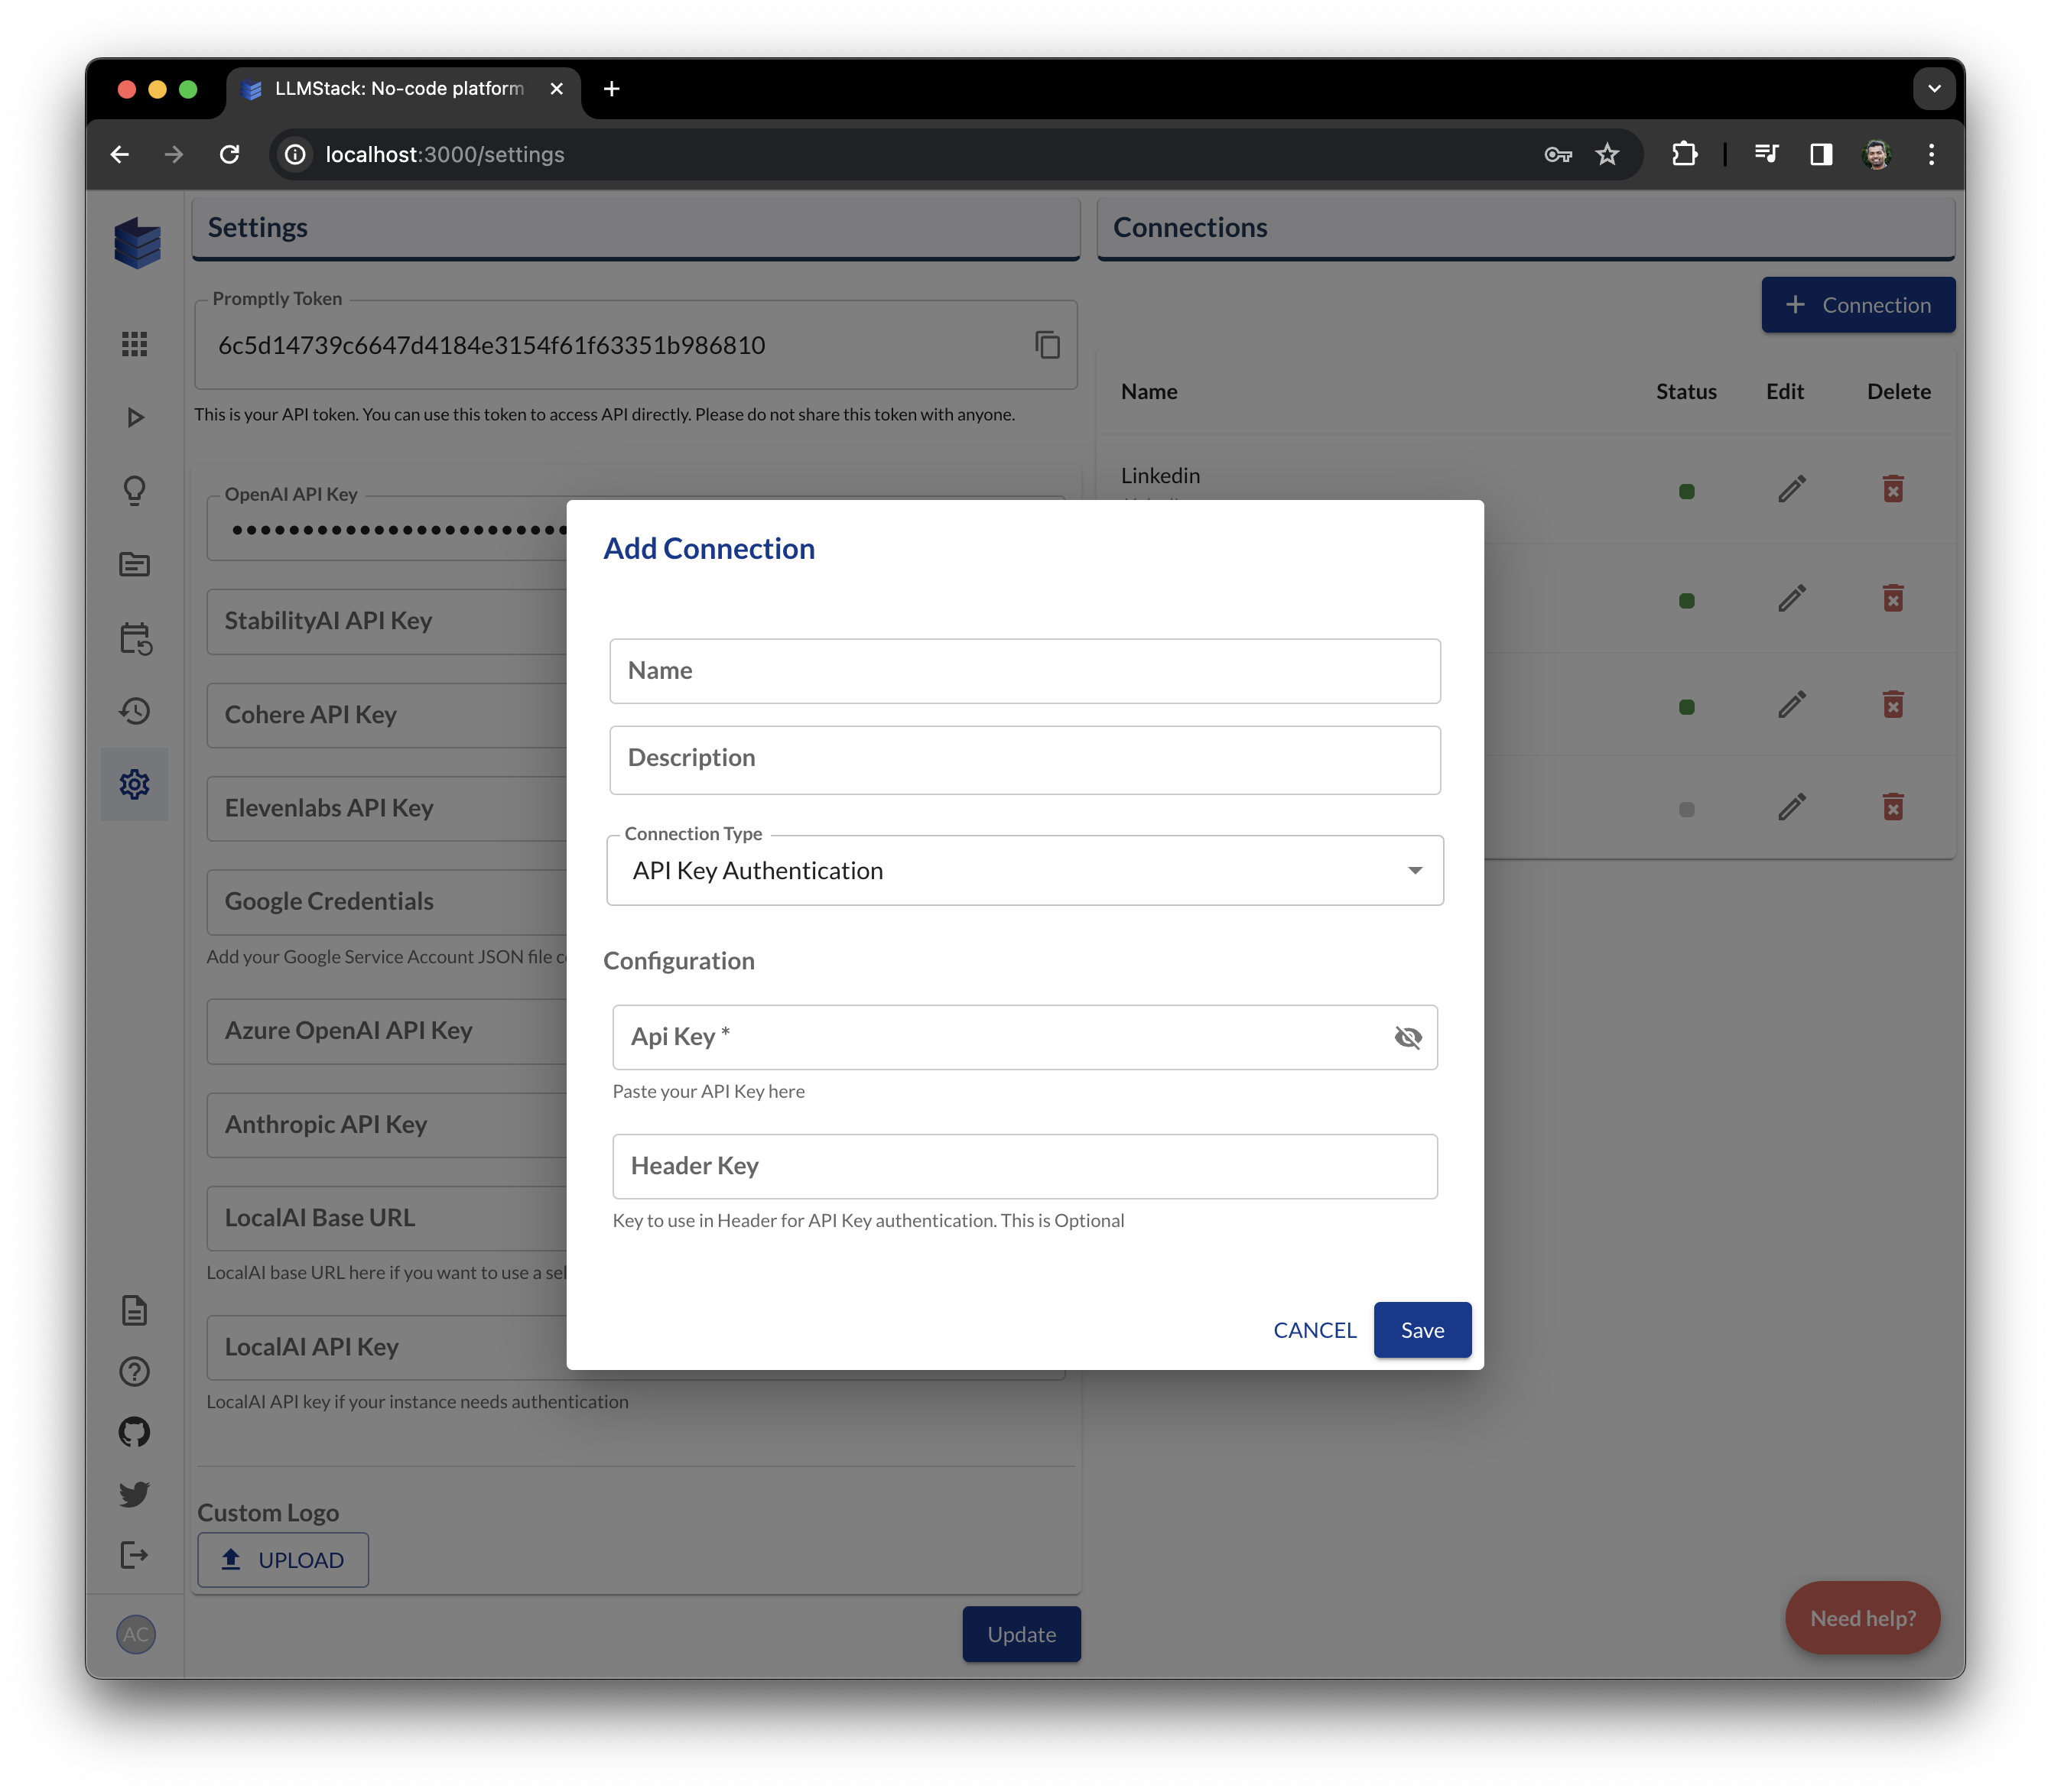This screenshot has width=2051, height=1792.
Task: Open the lightbulb sidebar icon
Action: pos(134,490)
